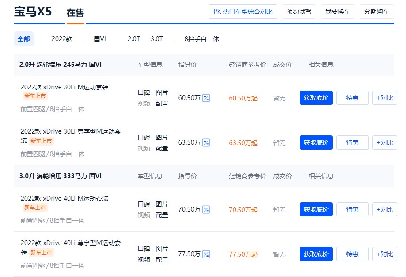Filter by 3.0T engine

pyautogui.click(x=157, y=39)
